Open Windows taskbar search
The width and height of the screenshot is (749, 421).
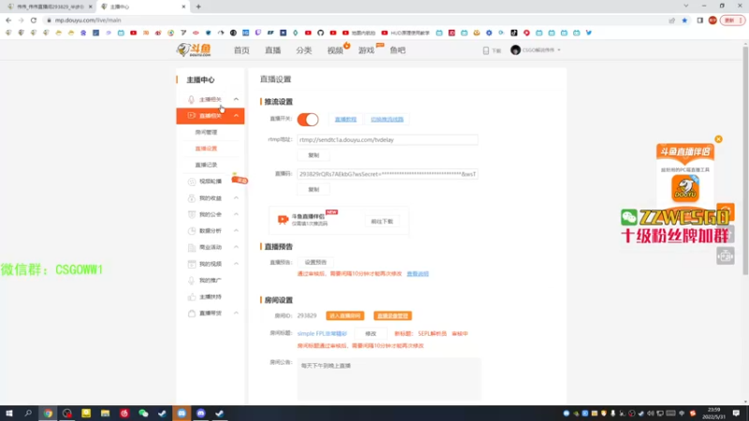(x=28, y=414)
